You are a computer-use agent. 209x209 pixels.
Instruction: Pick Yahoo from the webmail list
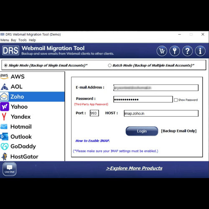point(32,107)
